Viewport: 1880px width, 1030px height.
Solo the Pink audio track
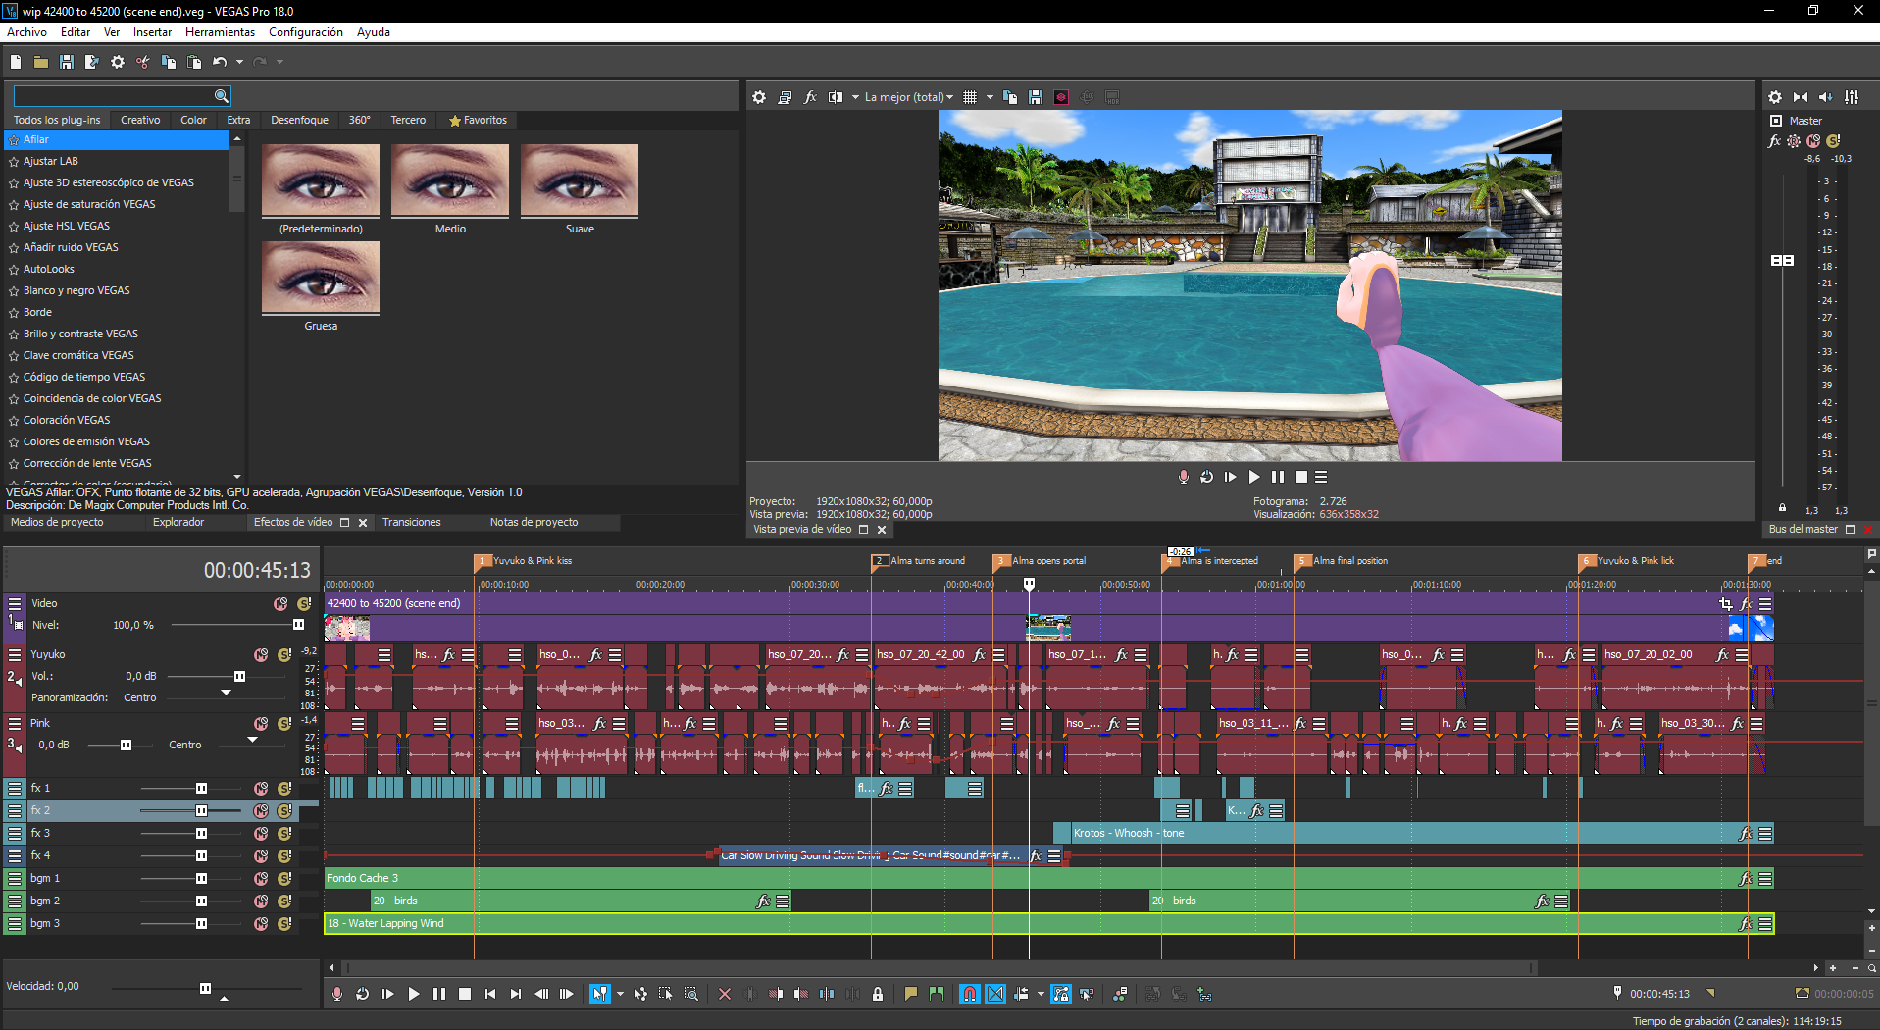284,723
